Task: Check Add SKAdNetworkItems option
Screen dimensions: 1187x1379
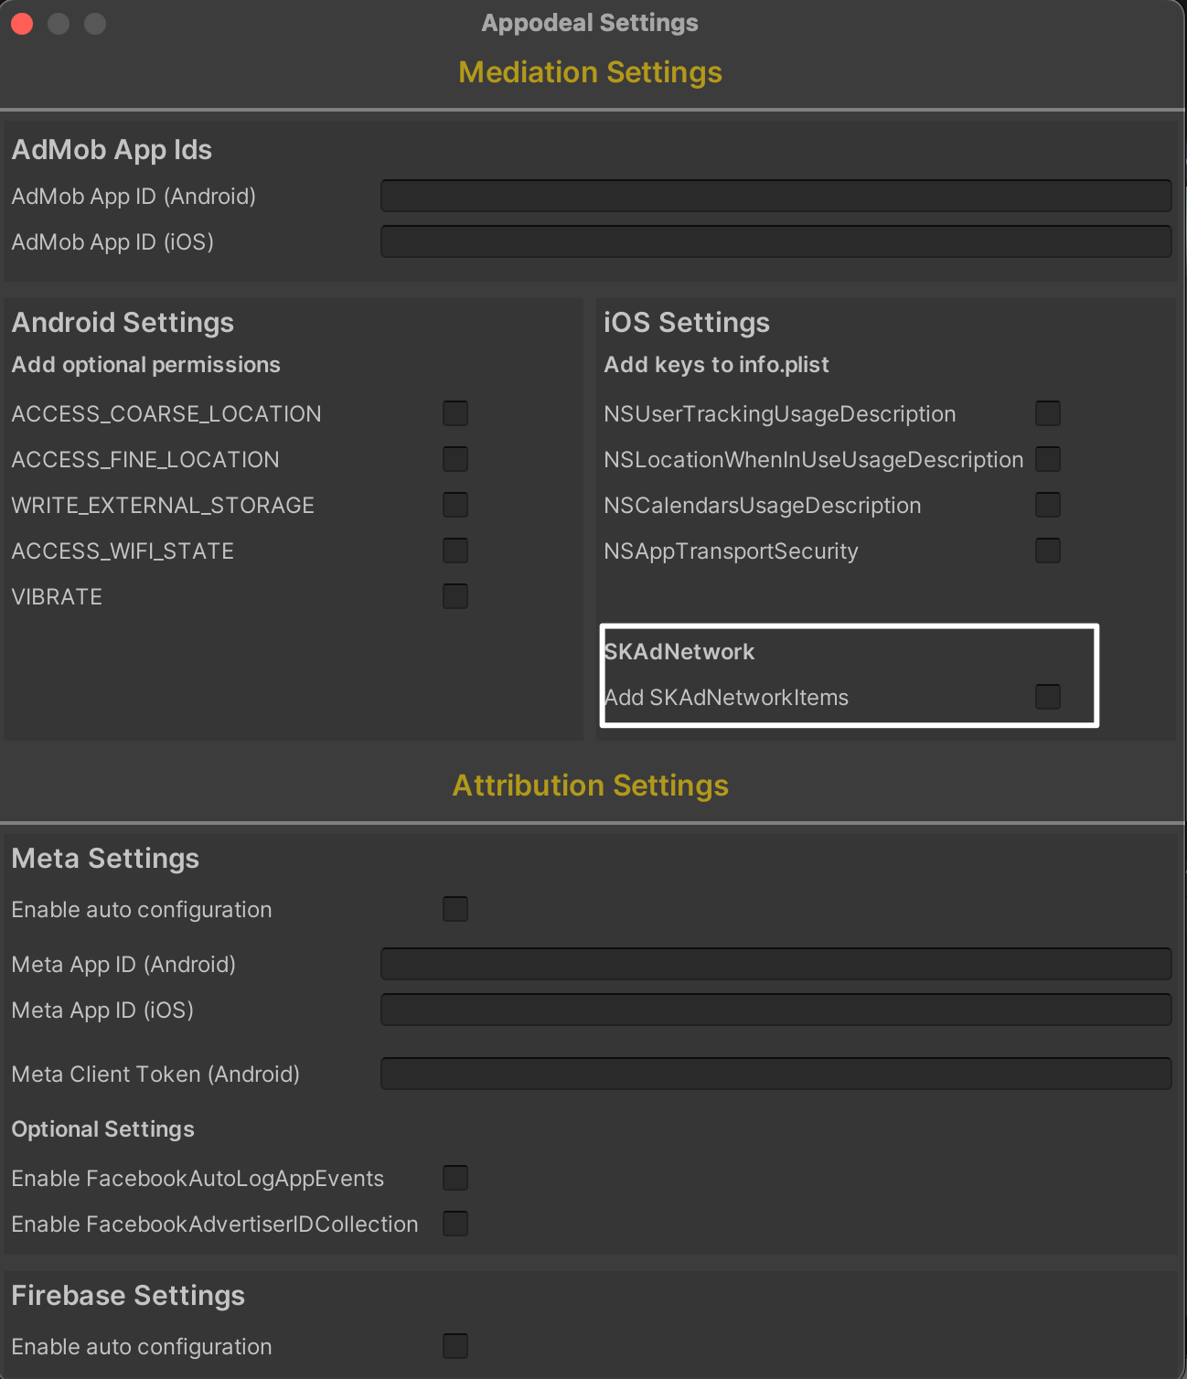Action: click(x=1048, y=697)
